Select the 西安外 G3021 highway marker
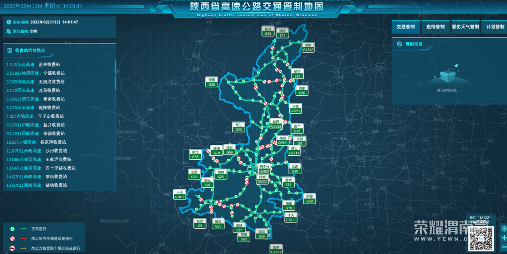507x254 pixels. tap(264, 169)
